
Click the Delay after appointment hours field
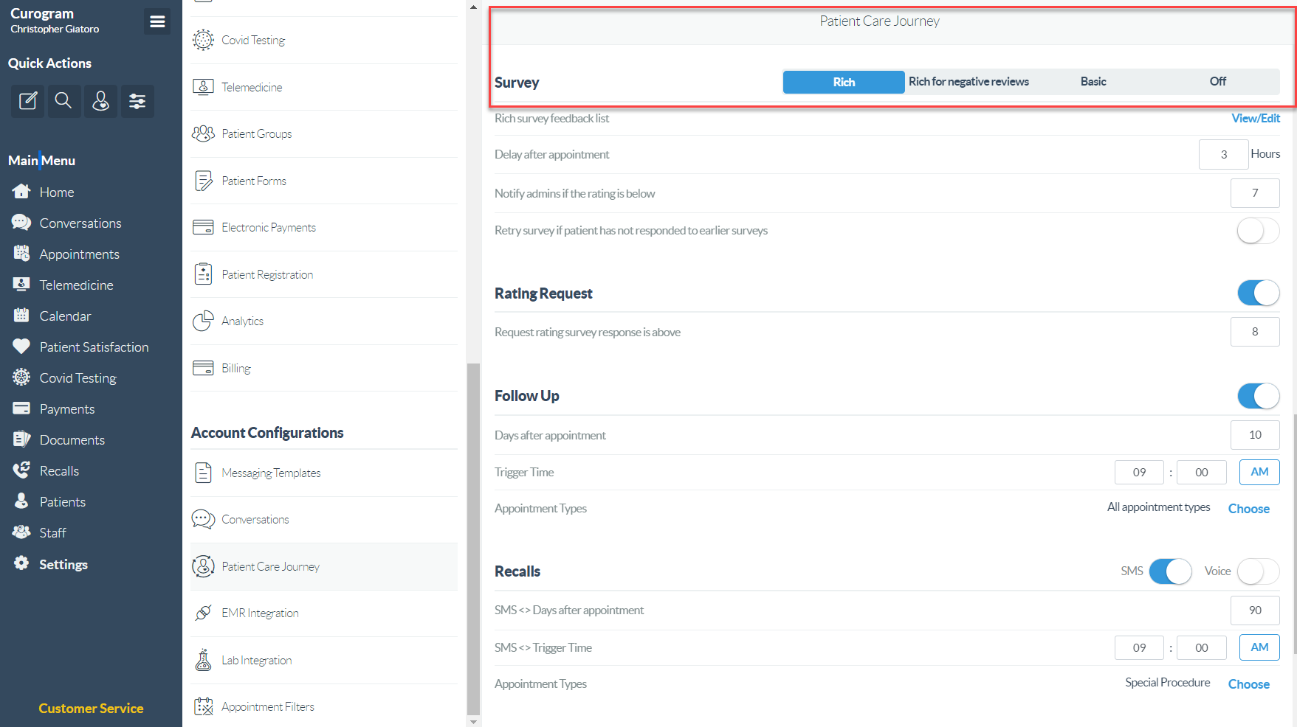click(1223, 155)
